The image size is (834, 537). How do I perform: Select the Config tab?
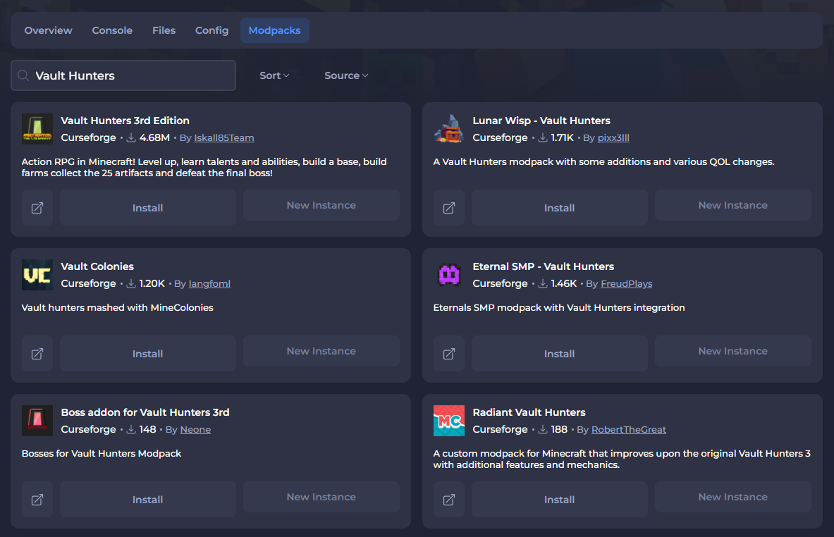click(x=211, y=30)
